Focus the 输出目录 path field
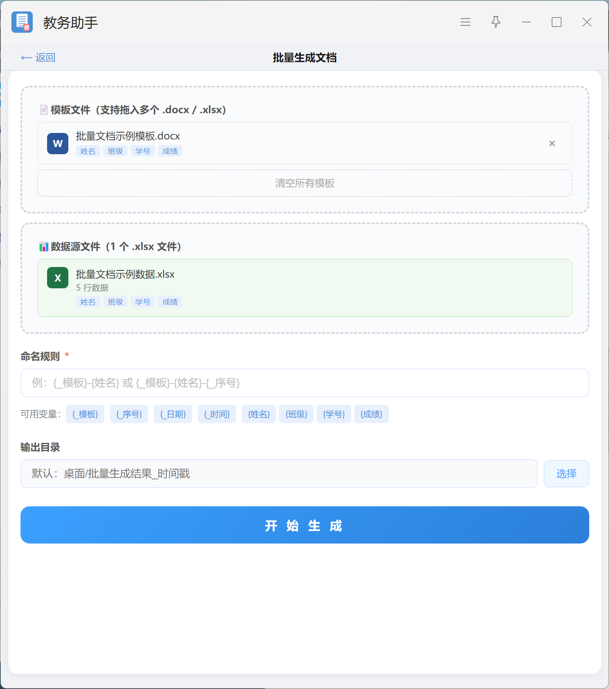 tap(279, 474)
